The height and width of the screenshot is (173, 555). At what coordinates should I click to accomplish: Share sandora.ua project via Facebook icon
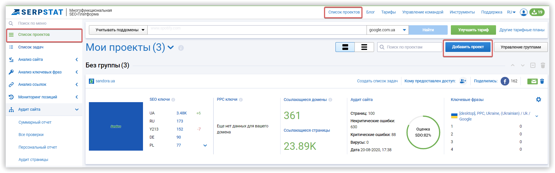[505, 81]
